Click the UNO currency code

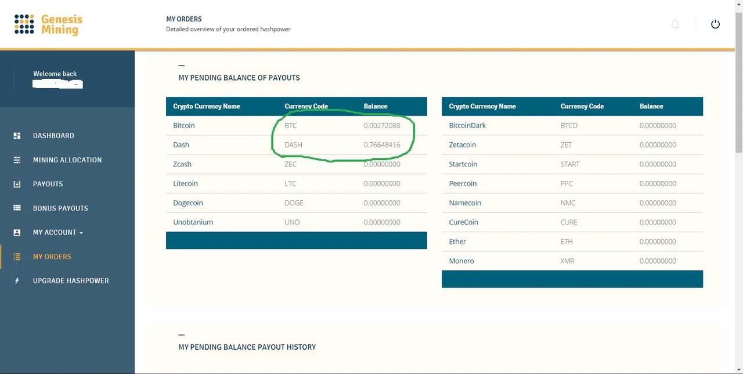tap(292, 222)
